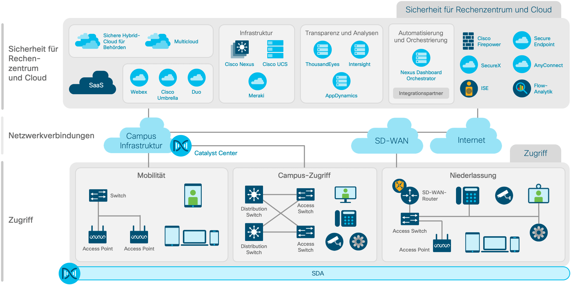Select the security camera in Campus-Zugriff
This screenshot has width=571, height=285.
point(334,241)
